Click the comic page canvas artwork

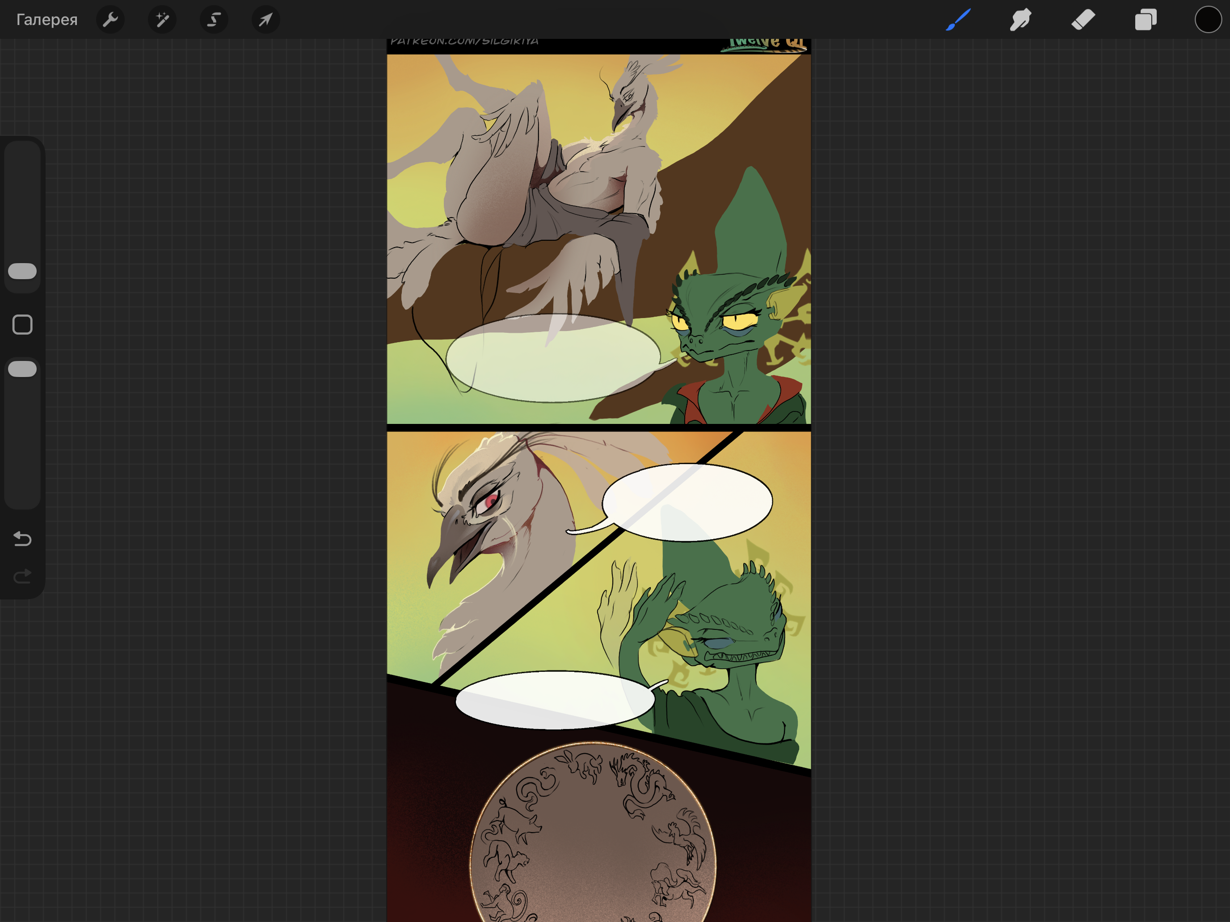(x=599, y=480)
